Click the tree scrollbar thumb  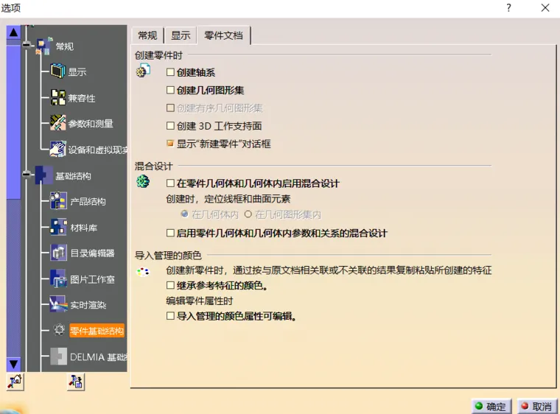pos(13,122)
